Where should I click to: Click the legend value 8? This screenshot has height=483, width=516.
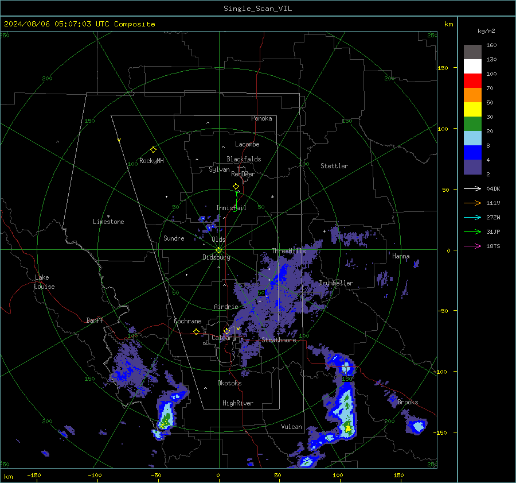pos(488,145)
